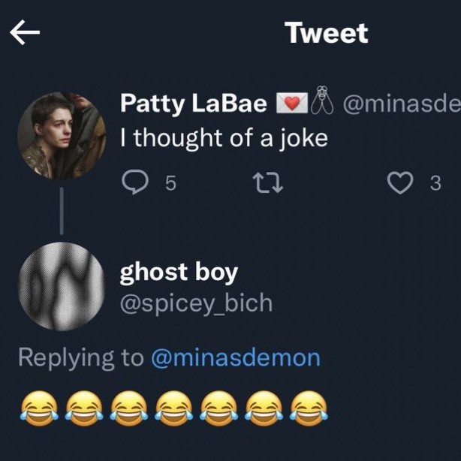Open ghost boy's profile avatar
Viewport: 461px width, 461px height.
coord(62,286)
